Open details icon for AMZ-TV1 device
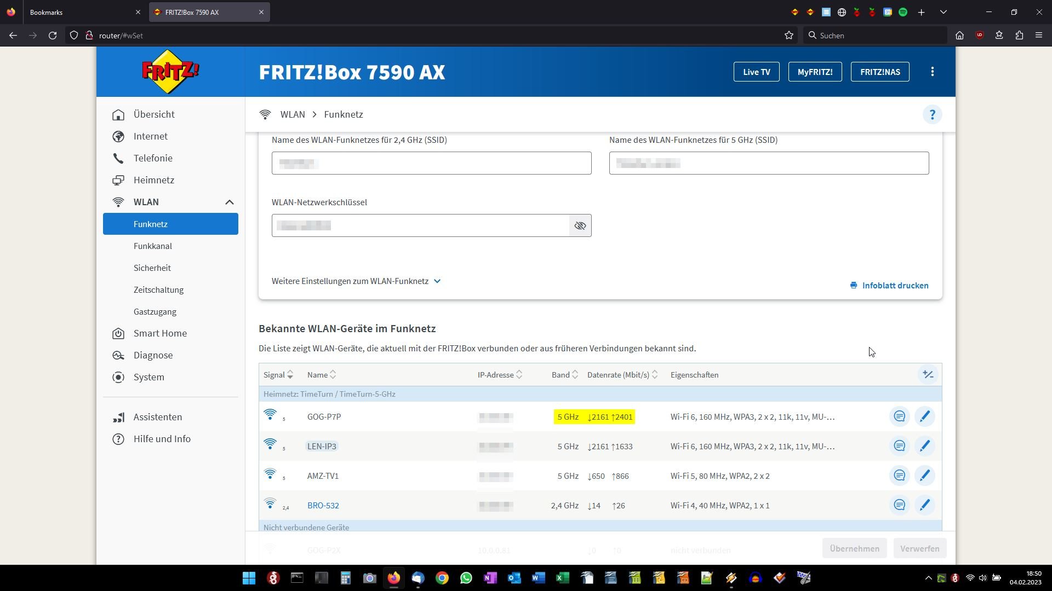Image resolution: width=1052 pixels, height=591 pixels. pos(899,476)
